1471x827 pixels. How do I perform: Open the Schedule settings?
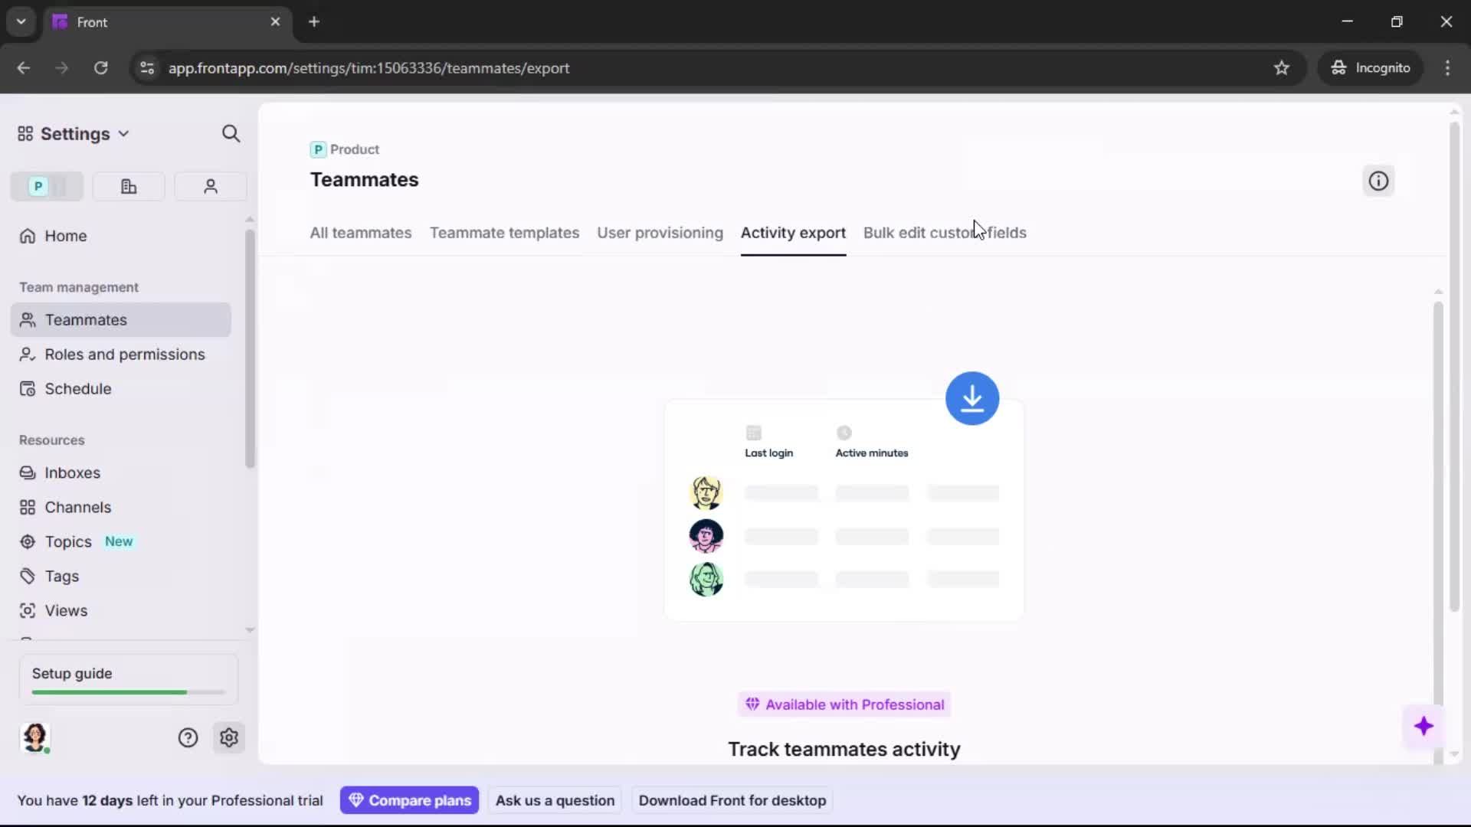coord(77,389)
